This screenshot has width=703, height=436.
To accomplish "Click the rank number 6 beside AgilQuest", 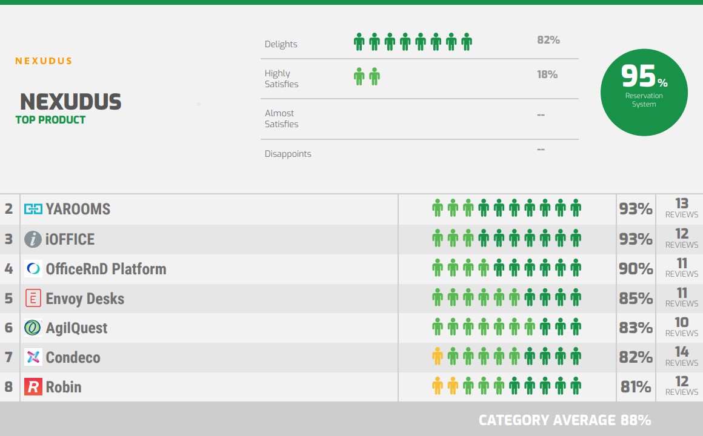I will (x=9, y=328).
